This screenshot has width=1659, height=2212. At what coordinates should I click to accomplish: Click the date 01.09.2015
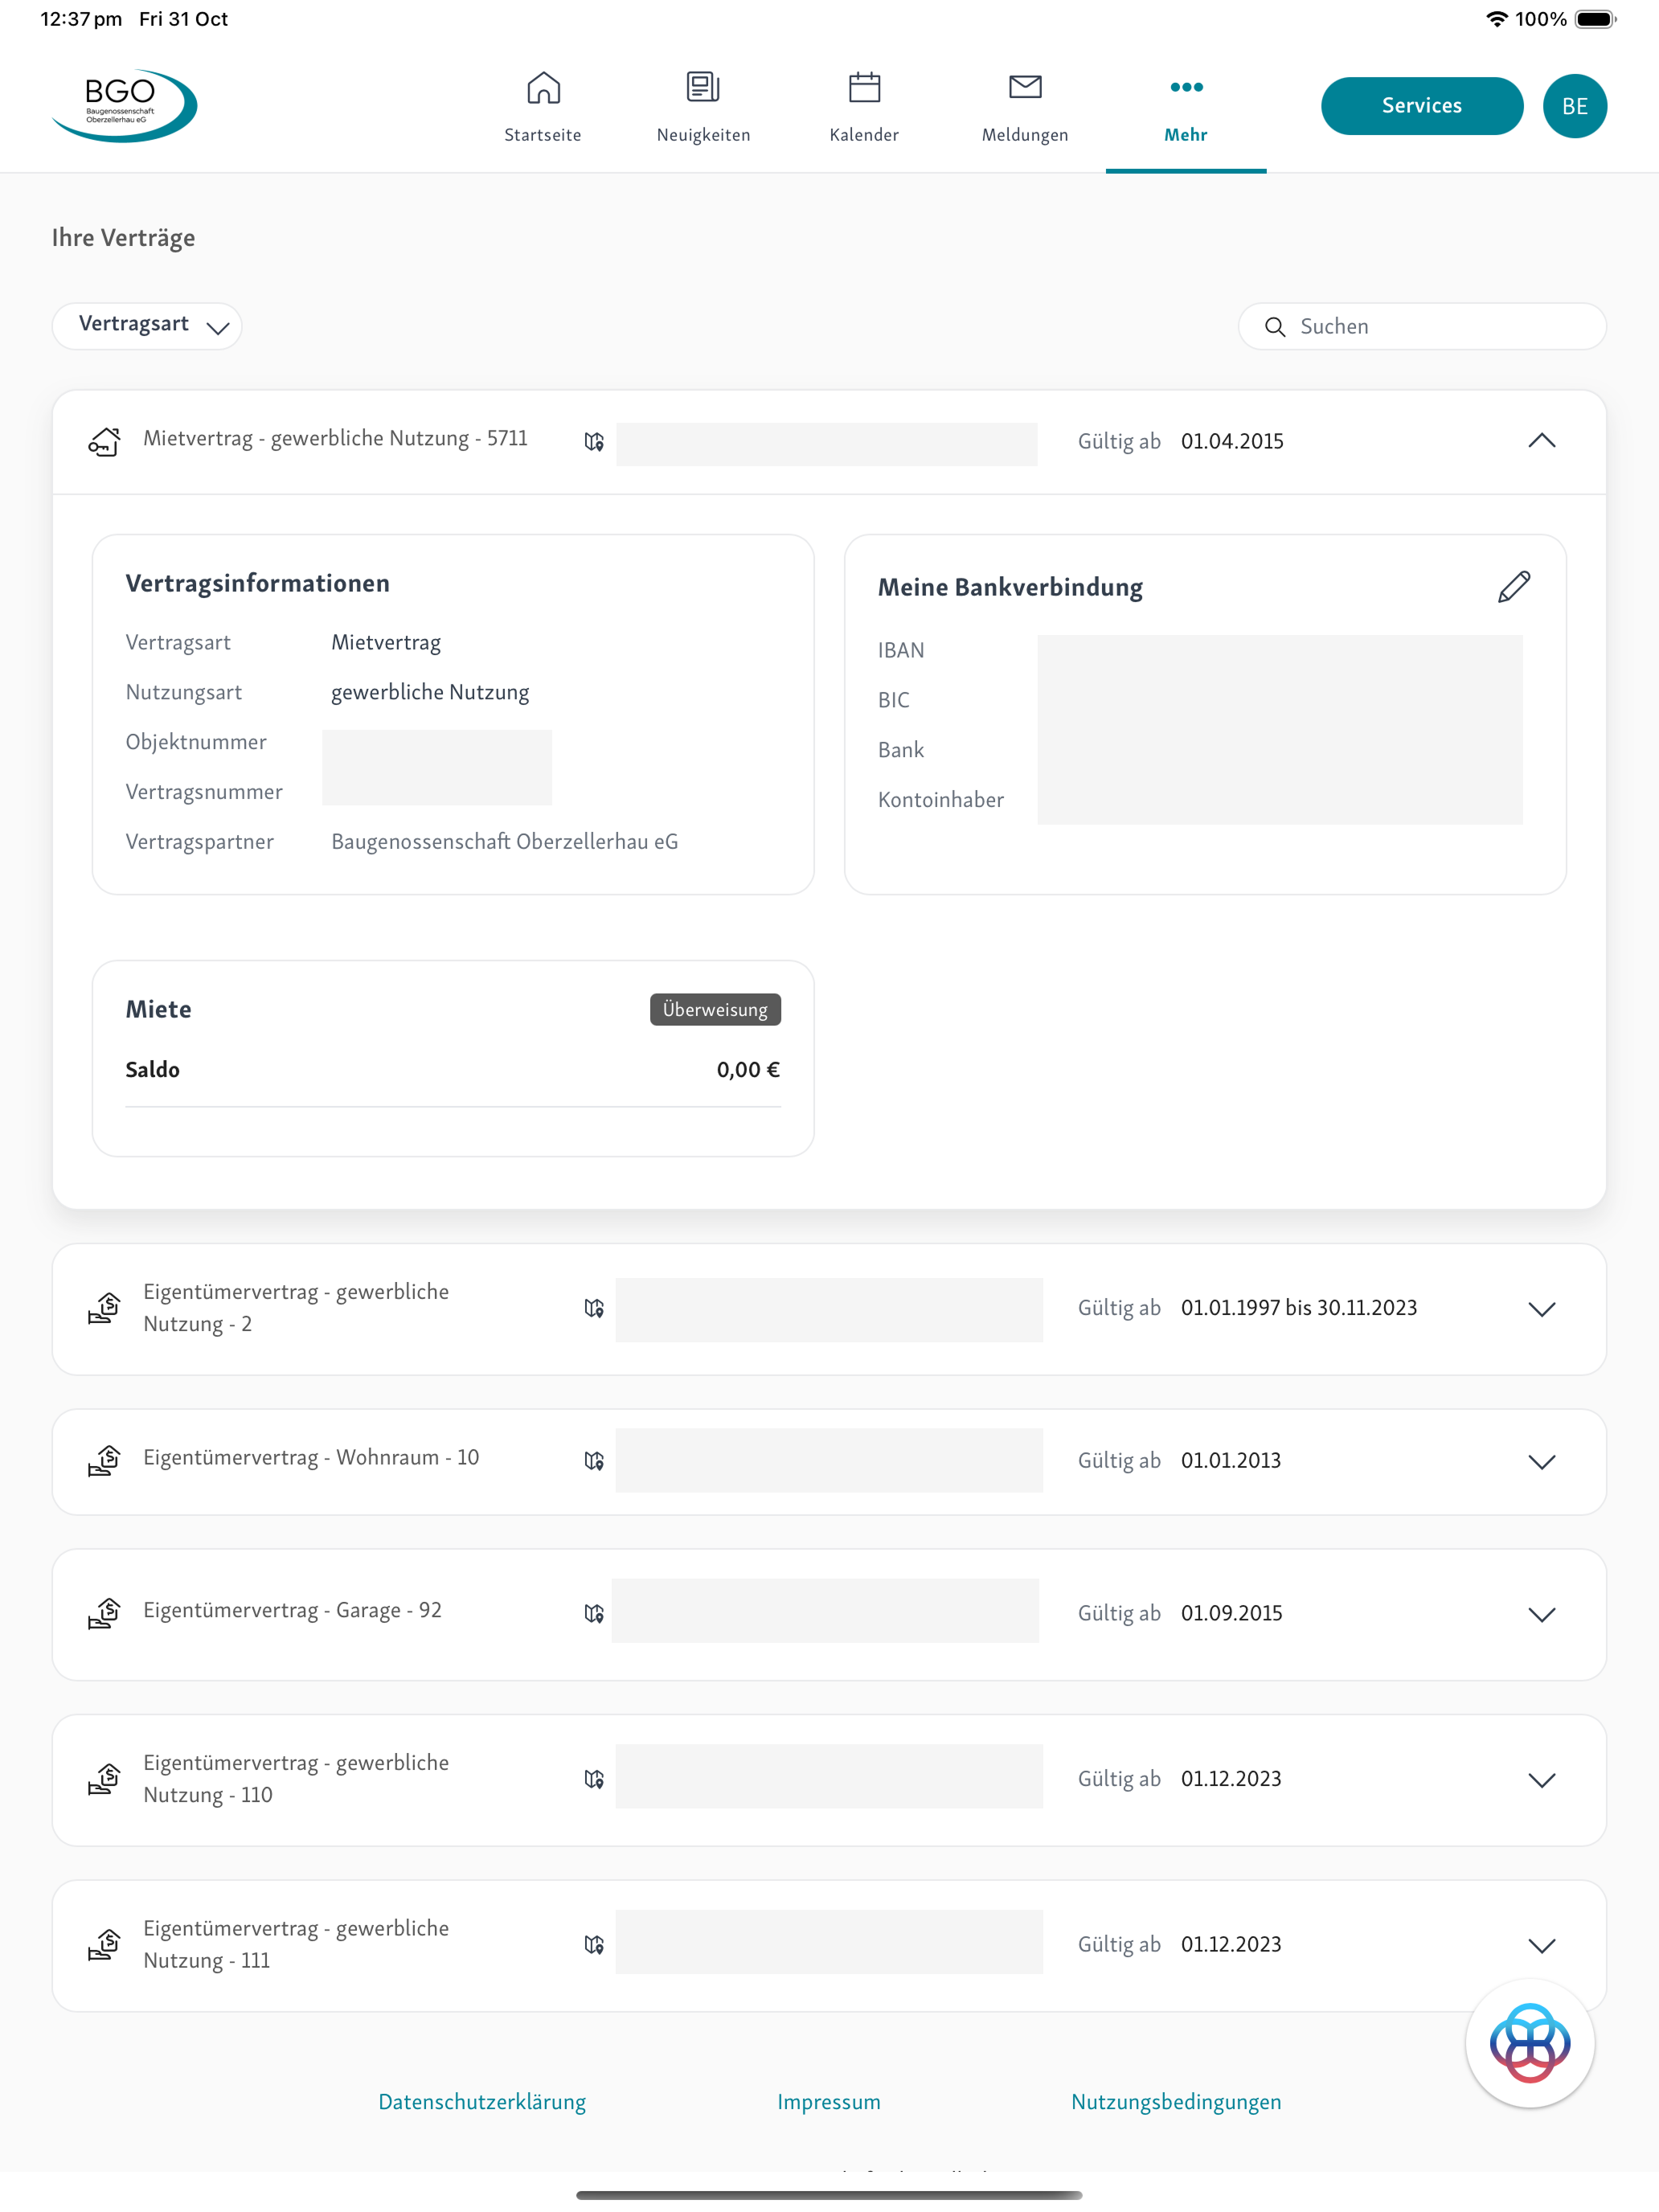[x=1231, y=1614]
